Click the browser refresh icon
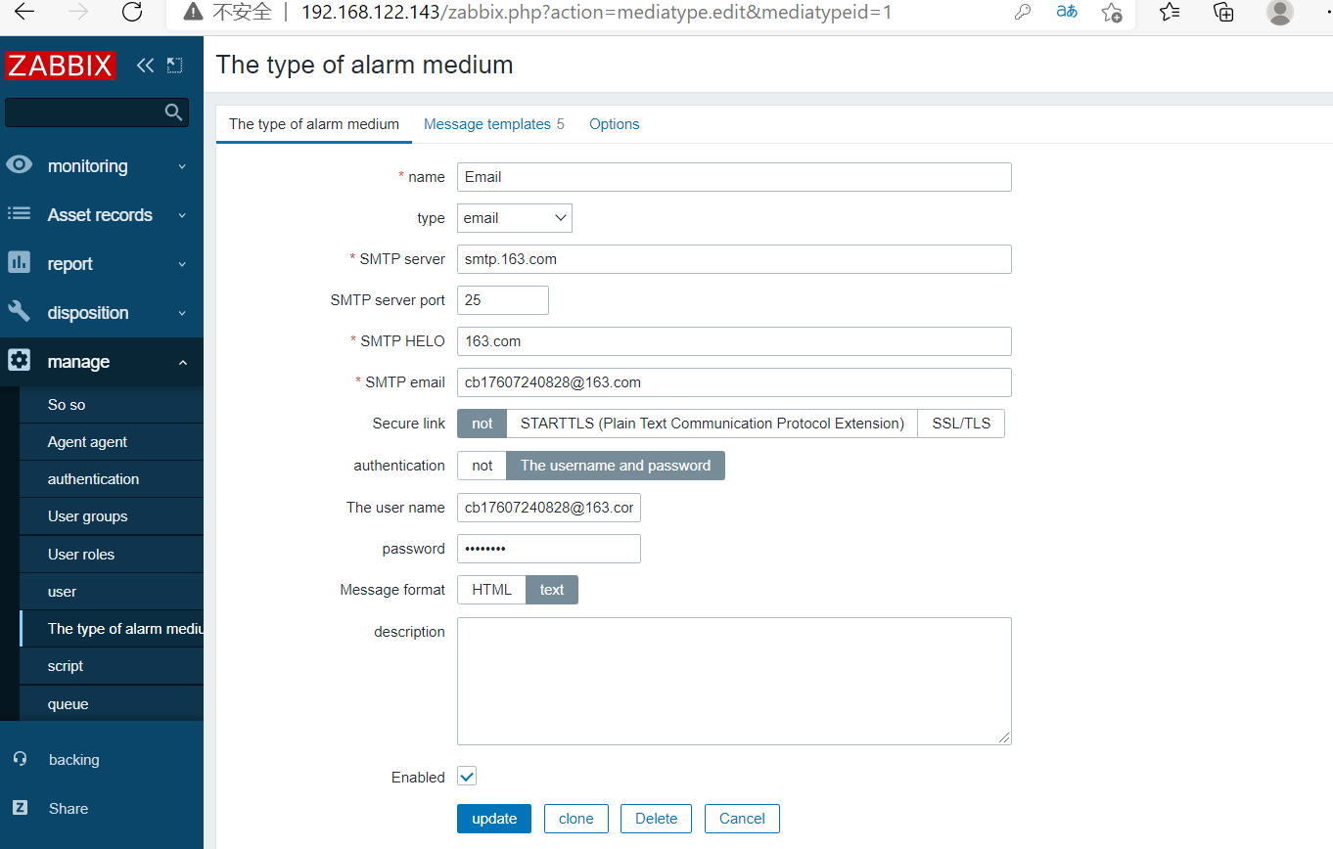 pyautogui.click(x=132, y=13)
